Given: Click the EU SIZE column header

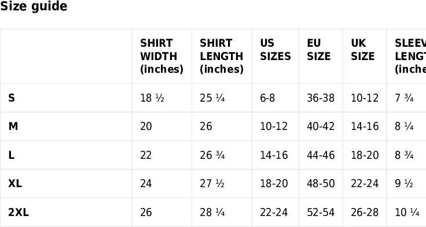Looking at the screenshot, I should pos(319,50).
